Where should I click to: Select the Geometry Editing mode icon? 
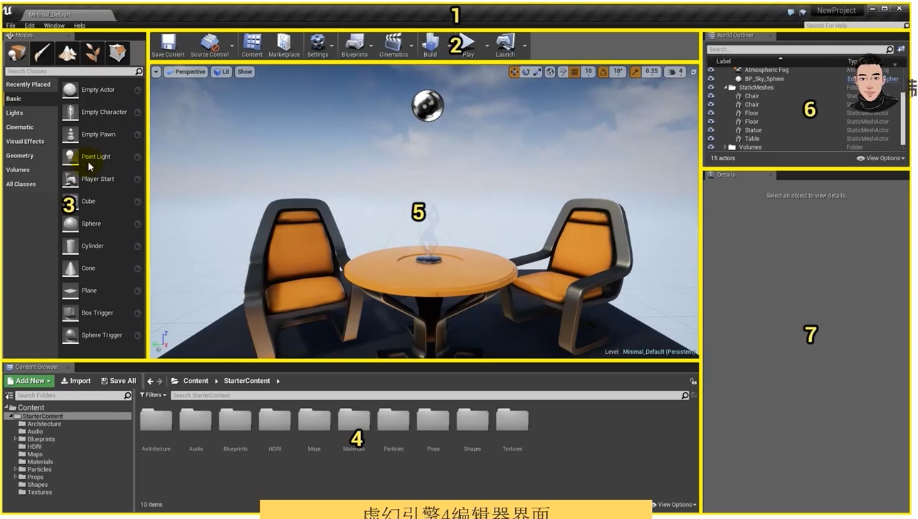(x=118, y=53)
